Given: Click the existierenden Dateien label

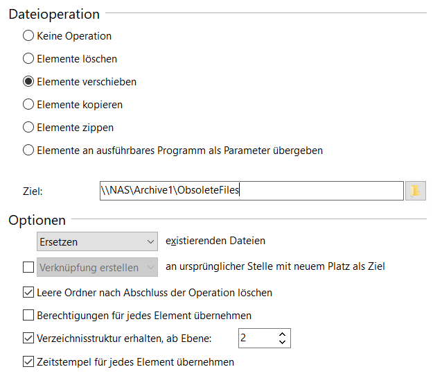Looking at the screenshot, I should [215, 241].
